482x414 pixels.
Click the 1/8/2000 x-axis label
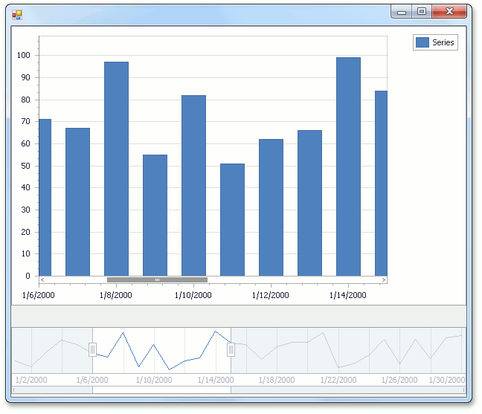pyautogui.click(x=116, y=295)
